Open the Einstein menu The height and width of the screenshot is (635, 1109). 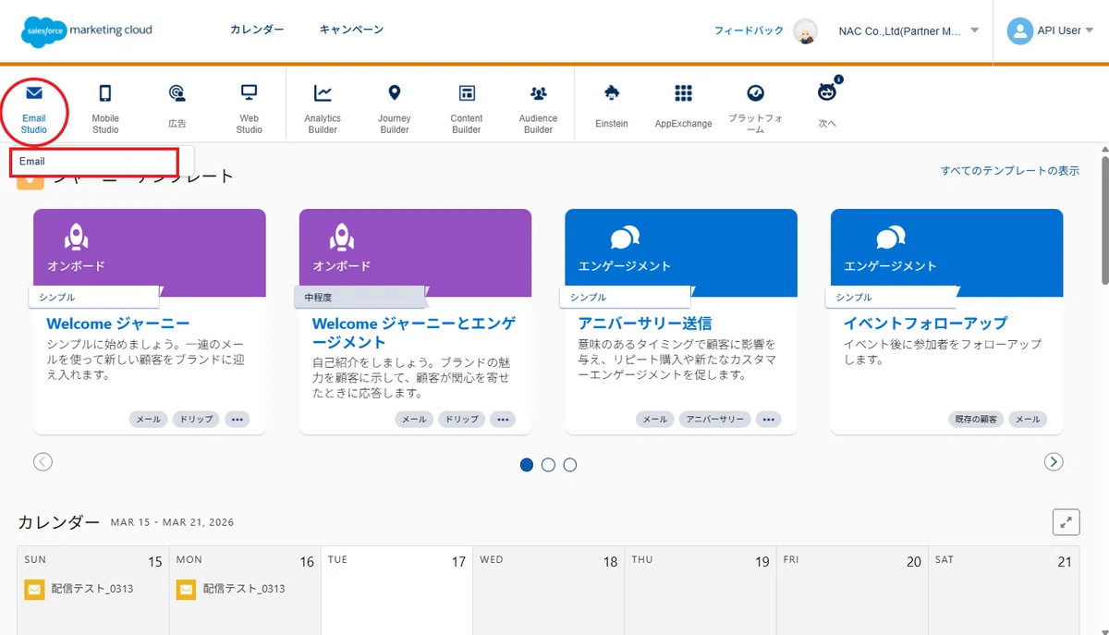pos(611,105)
